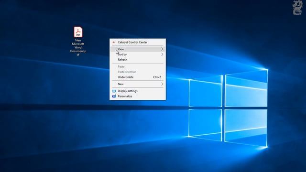This screenshot has height=172, width=306.
Task: Choose Refresh in the context menu
Action: [138, 60]
